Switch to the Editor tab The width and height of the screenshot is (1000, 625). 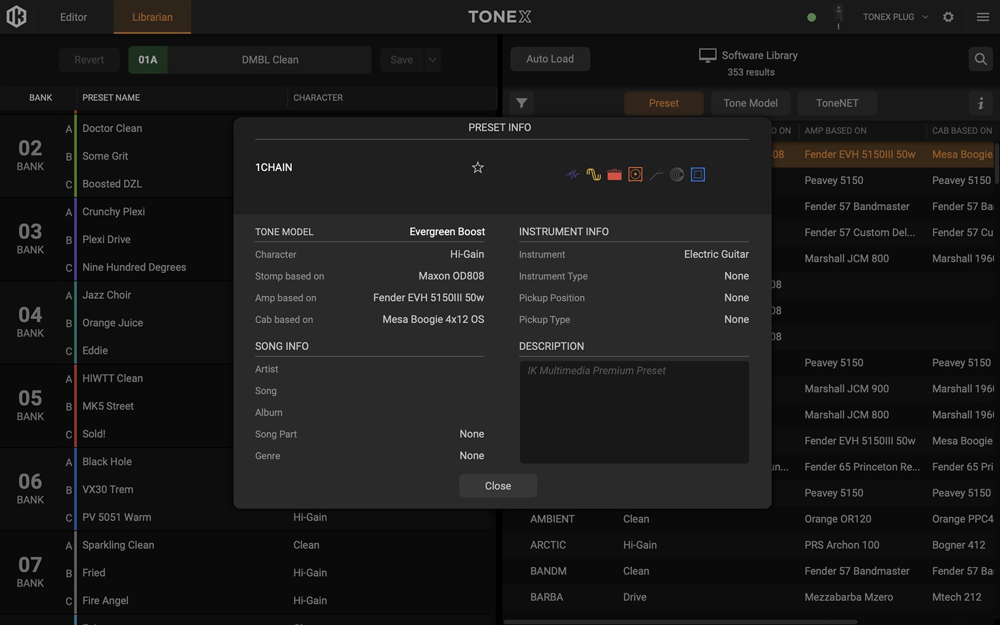pyautogui.click(x=73, y=17)
